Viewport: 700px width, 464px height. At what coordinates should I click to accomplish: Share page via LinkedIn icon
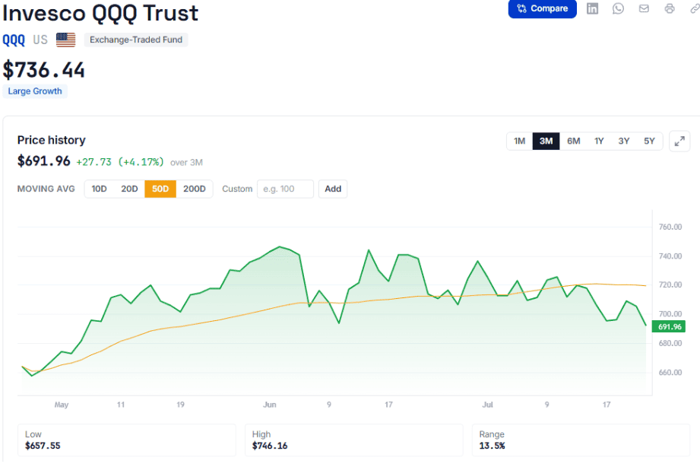coord(592,8)
